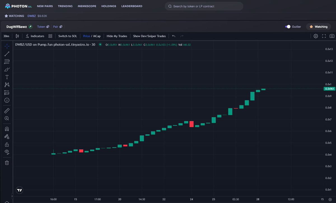This screenshot has width=336, height=203.
Task: Click the Token link
Action: (41, 27)
